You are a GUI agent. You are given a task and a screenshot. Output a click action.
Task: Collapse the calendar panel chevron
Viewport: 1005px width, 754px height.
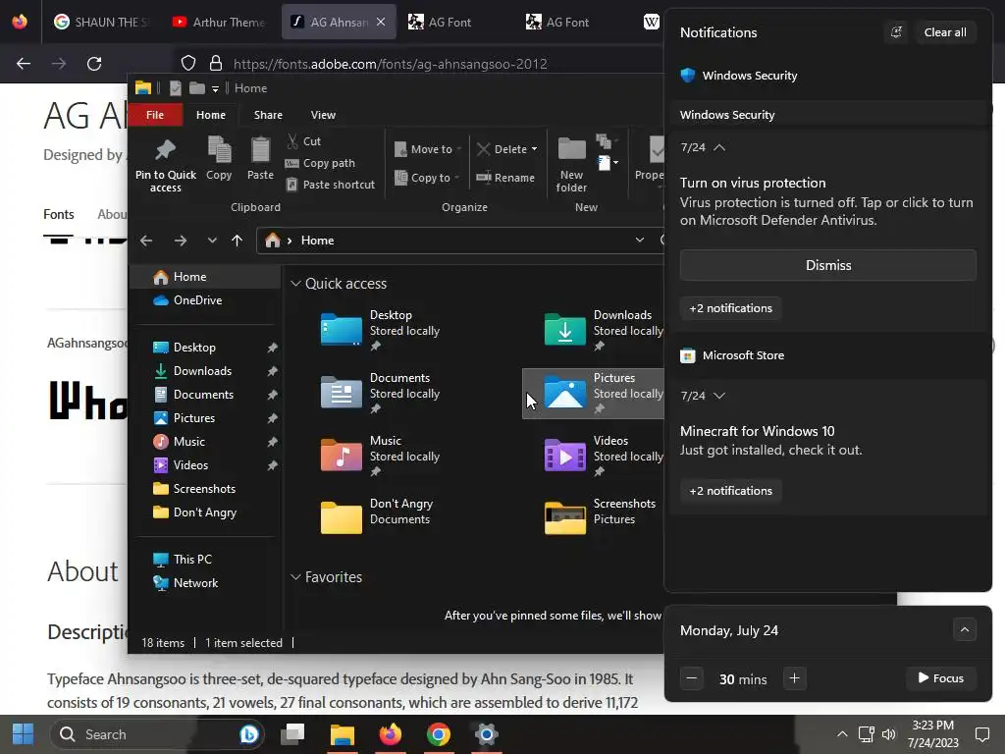coord(965,629)
